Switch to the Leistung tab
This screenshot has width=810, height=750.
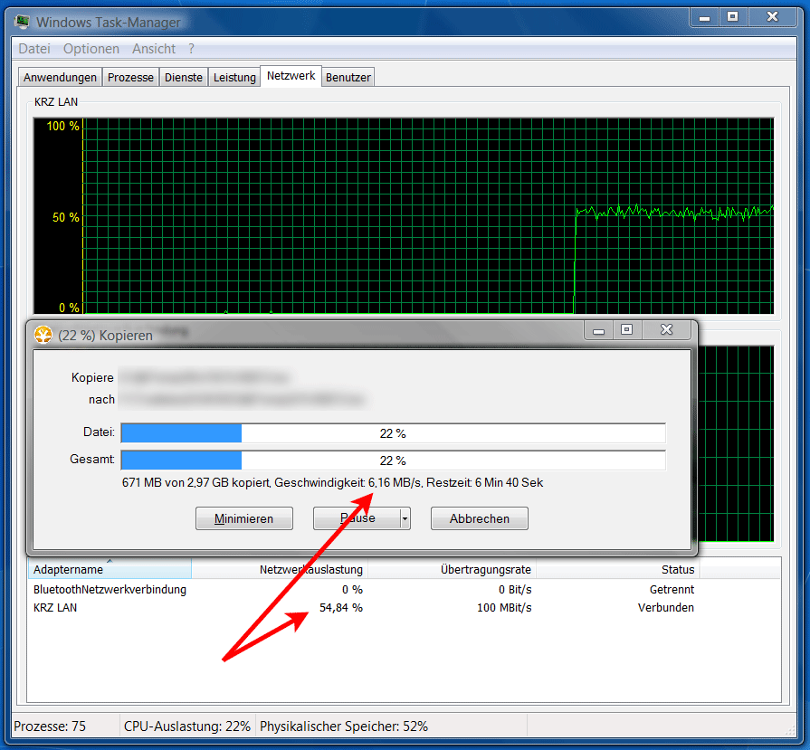(x=234, y=77)
